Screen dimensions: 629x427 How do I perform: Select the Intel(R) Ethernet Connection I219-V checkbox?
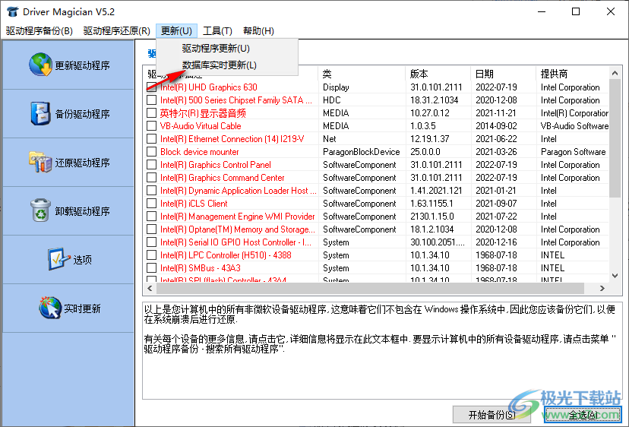(x=152, y=139)
